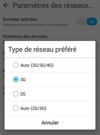This screenshot has width=100, height=135.
Task: Click the Type de réseau préféré heading
Action: click(x=42, y=49)
